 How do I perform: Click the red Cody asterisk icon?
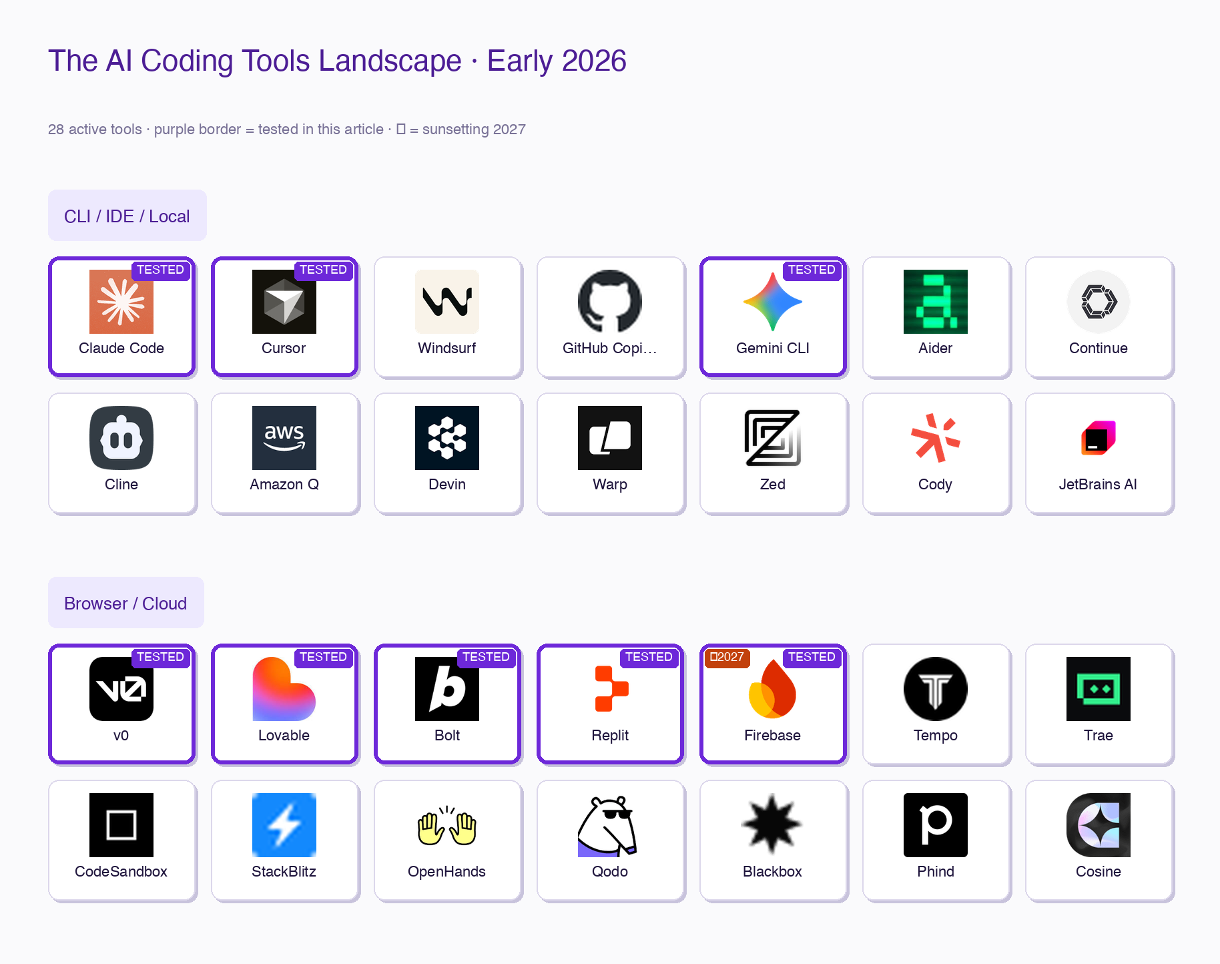coord(936,438)
